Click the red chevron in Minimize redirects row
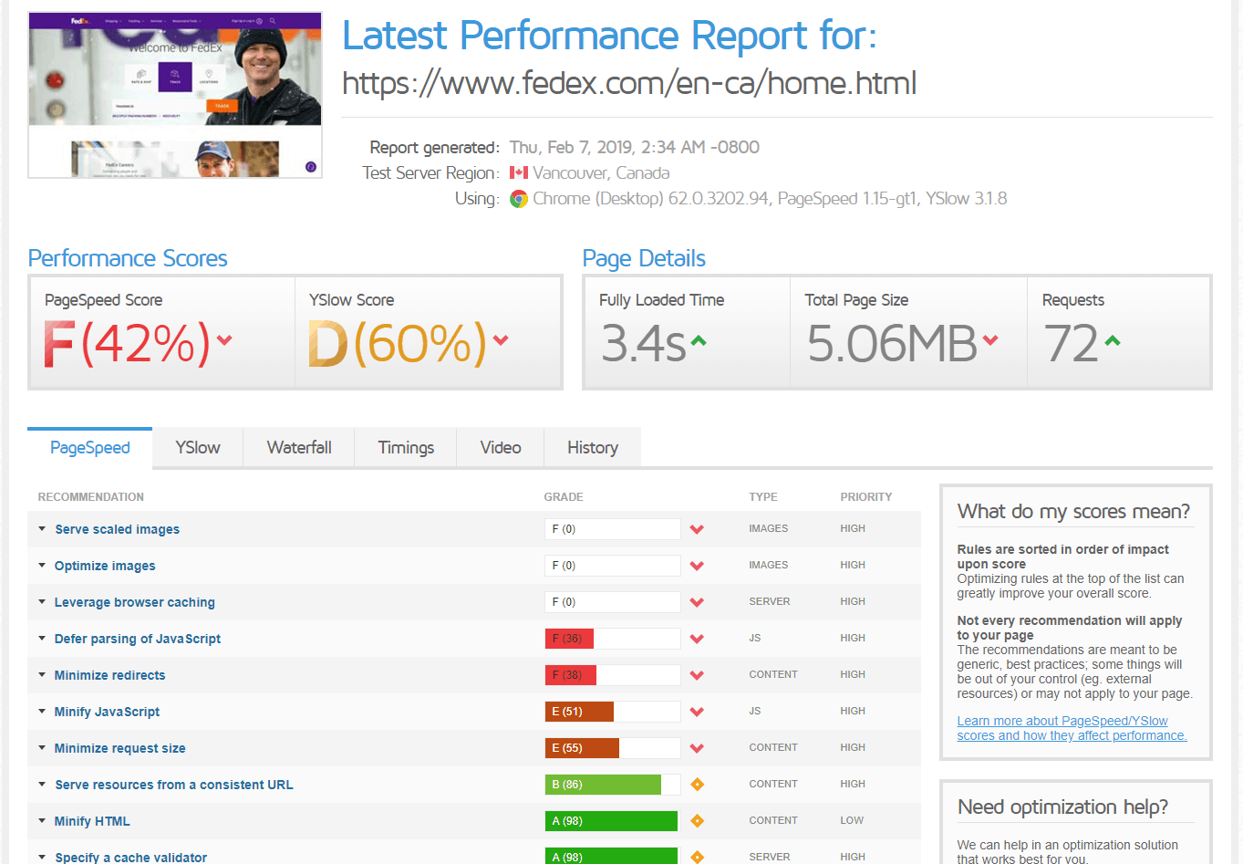 697,675
